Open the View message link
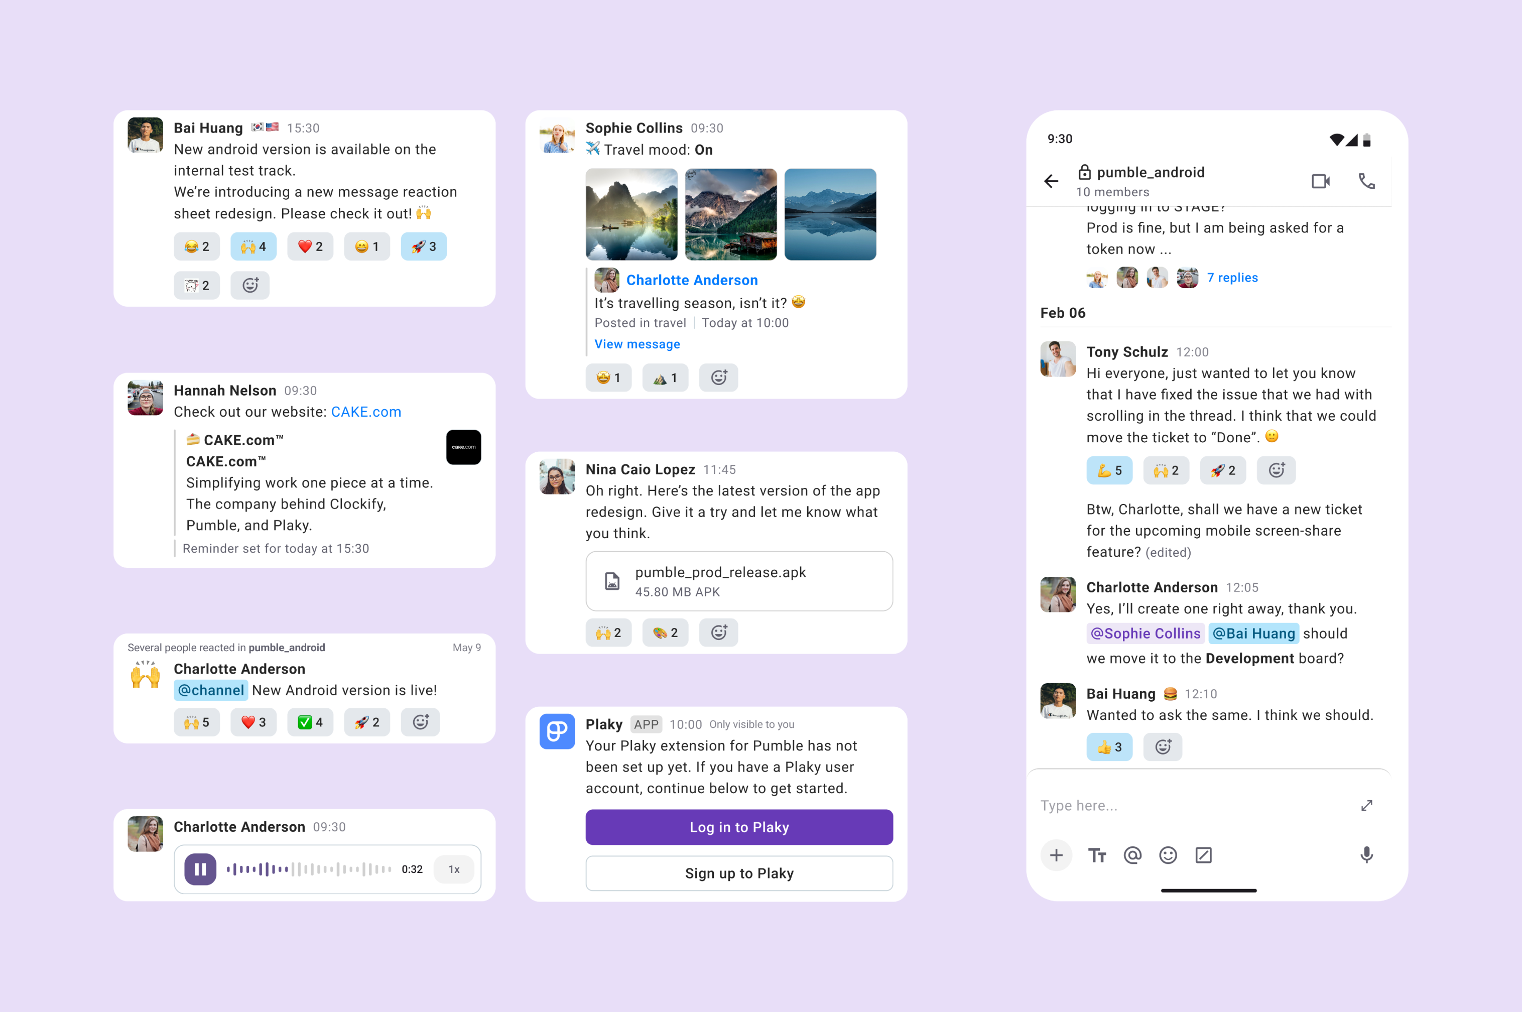Viewport: 1522px width, 1012px height. (x=637, y=344)
